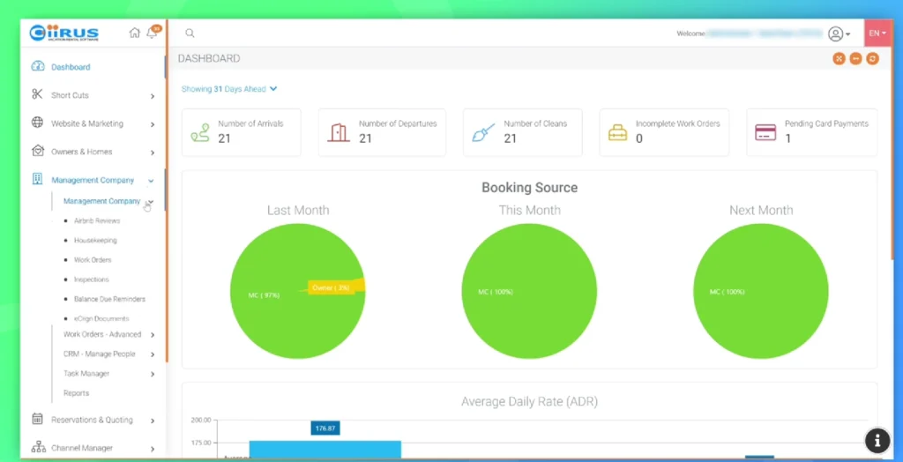Click the Ciirus logo
903x462 pixels.
[64, 34]
